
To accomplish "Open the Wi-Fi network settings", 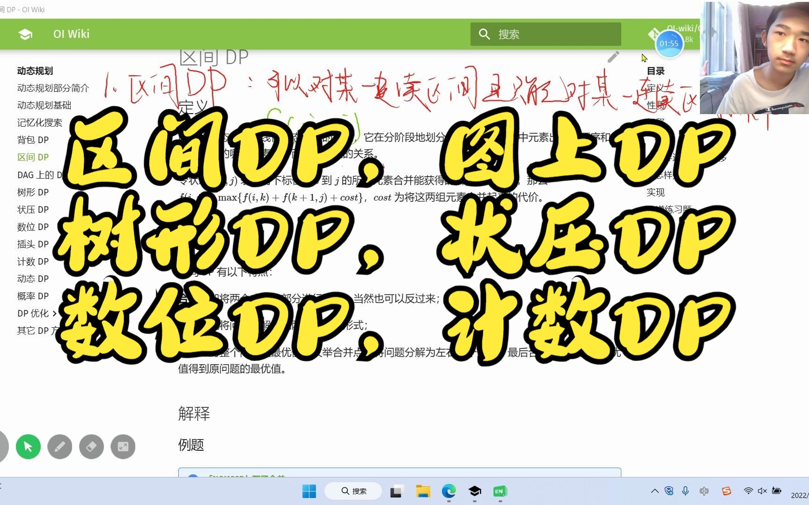I will 748,491.
